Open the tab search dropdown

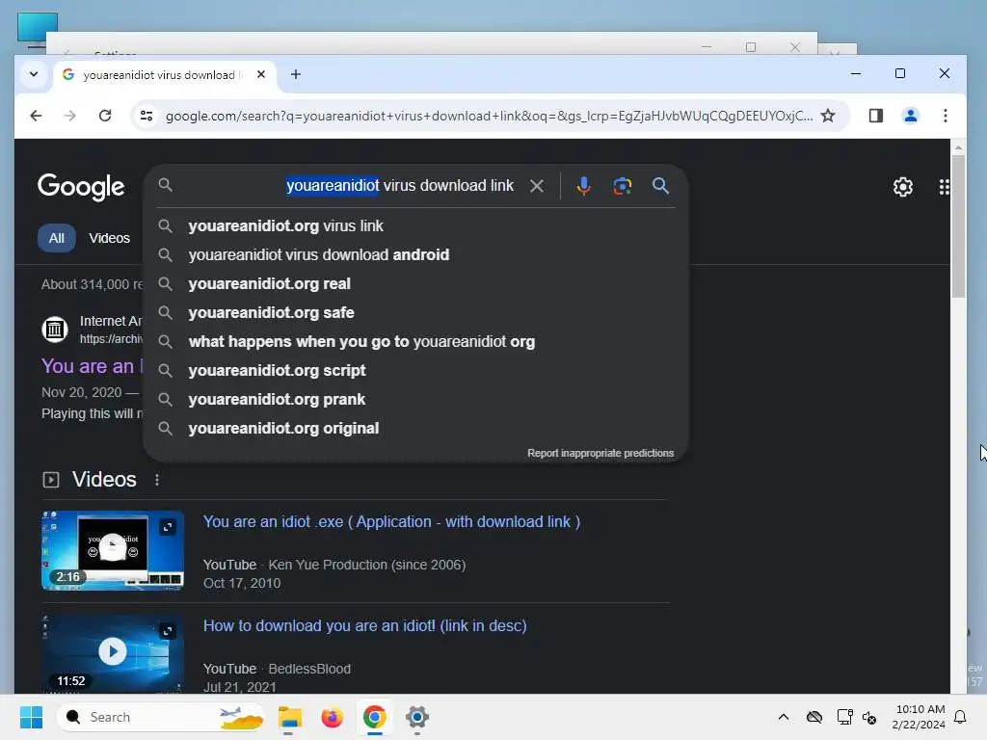34,74
